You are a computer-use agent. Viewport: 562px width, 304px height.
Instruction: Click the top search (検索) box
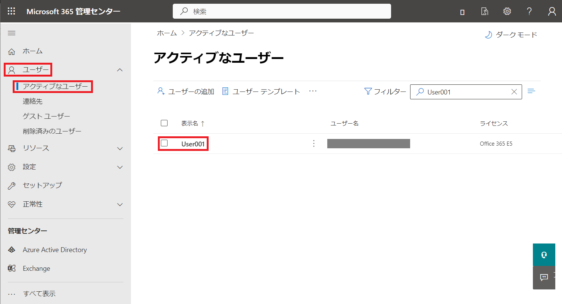[282, 11]
